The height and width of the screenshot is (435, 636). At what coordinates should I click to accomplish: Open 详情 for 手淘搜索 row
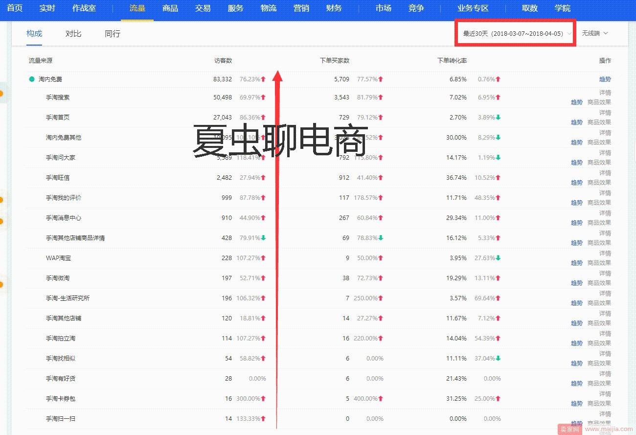605,93
